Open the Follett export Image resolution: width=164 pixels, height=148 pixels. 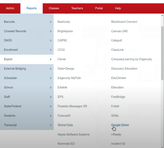tap(115, 106)
